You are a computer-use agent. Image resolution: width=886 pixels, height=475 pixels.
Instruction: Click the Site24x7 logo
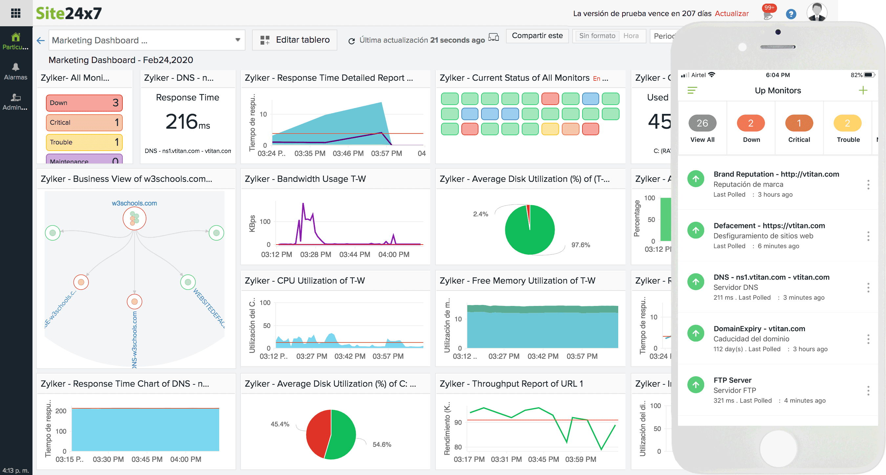[x=69, y=13]
